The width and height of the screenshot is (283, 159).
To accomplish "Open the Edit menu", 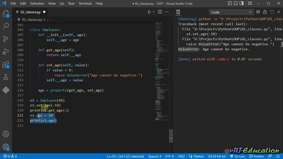I will [x=23, y=4].
